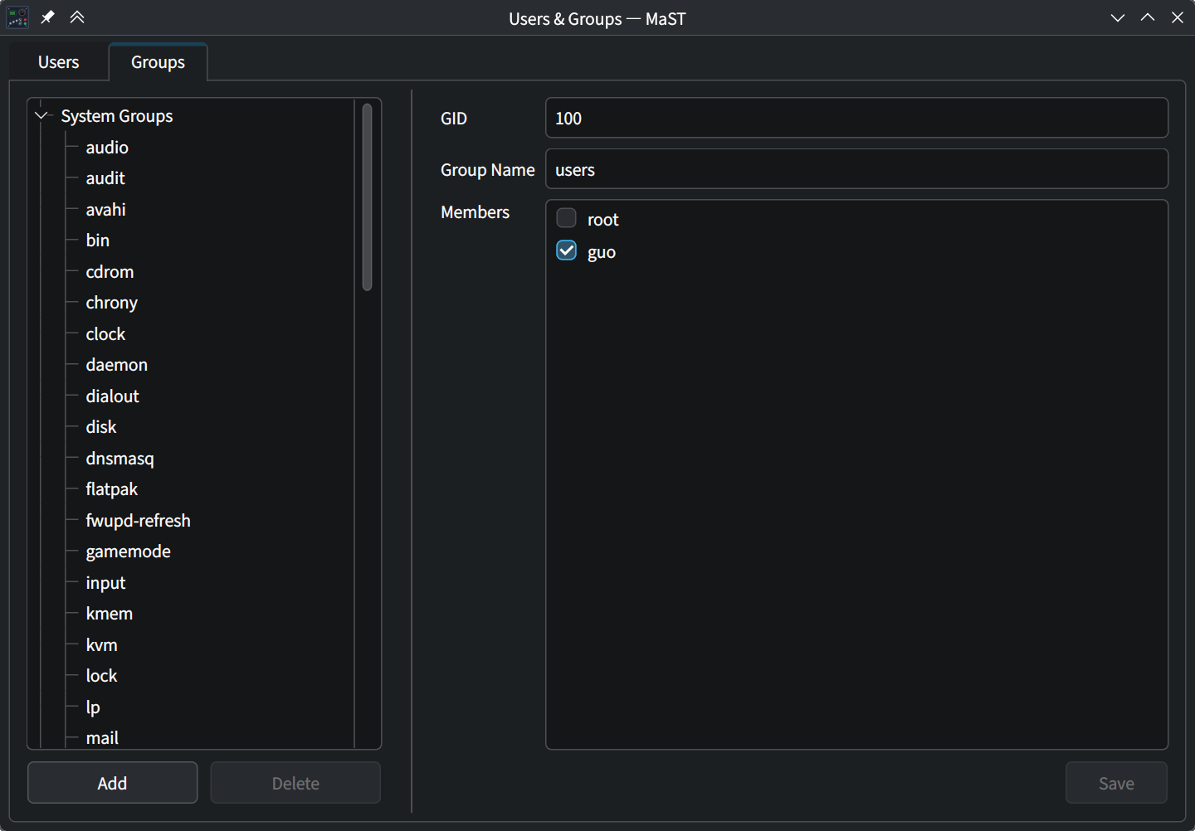The width and height of the screenshot is (1195, 831).
Task: Click the group list vertical scrollbar
Action: click(367, 197)
